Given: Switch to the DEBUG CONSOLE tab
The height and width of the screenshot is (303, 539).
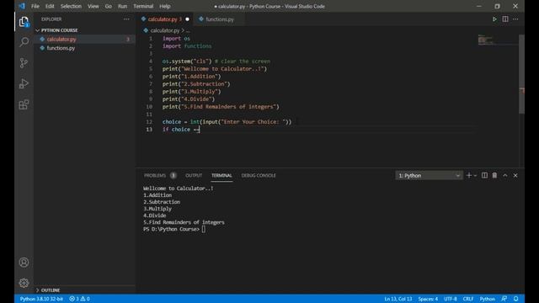Looking at the screenshot, I should tap(259, 176).
